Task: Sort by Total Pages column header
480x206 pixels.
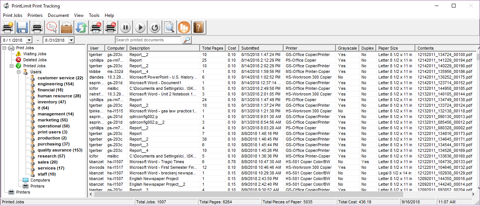Action: (x=213, y=48)
